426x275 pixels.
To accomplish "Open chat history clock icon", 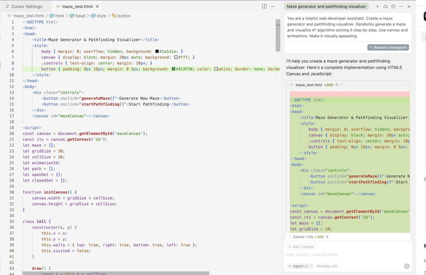I will click(x=393, y=6).
